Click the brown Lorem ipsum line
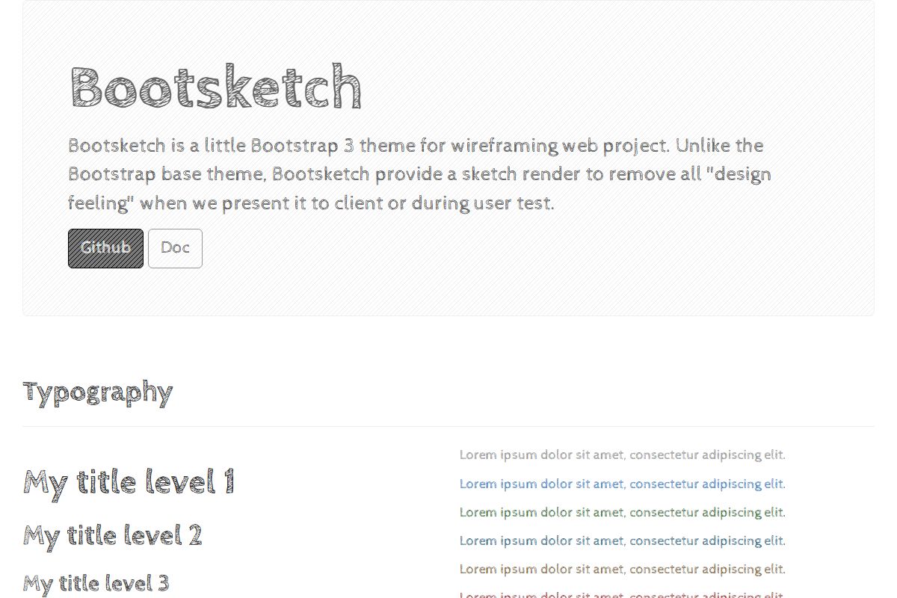 [623, 569]
